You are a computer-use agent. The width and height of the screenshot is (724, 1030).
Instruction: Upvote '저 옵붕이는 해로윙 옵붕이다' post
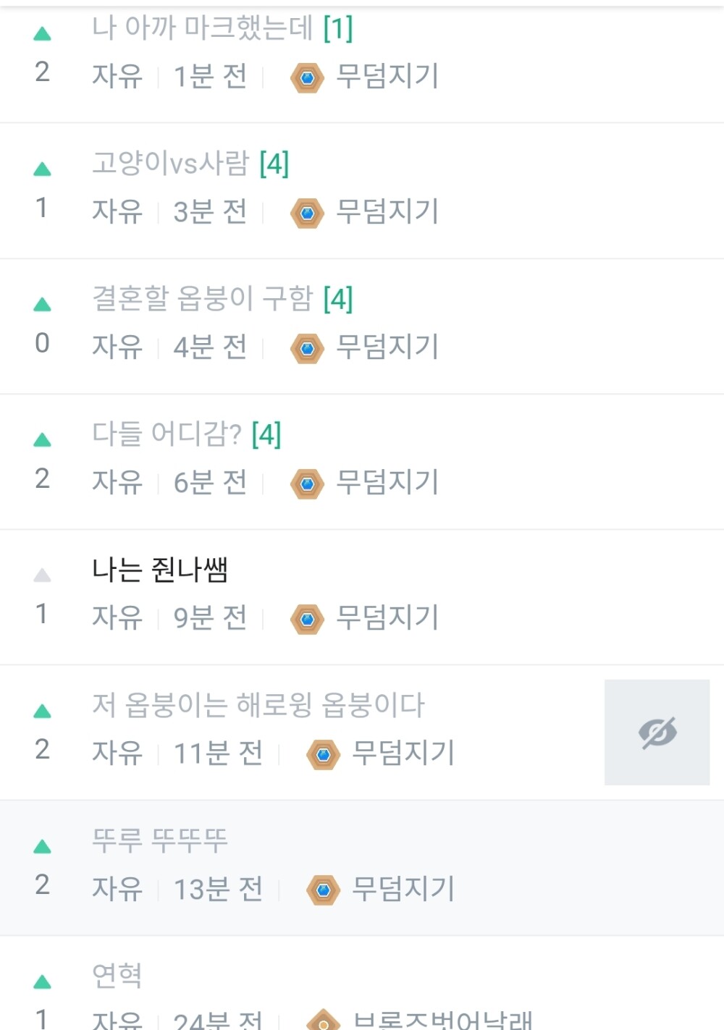(x=42, y=712)
